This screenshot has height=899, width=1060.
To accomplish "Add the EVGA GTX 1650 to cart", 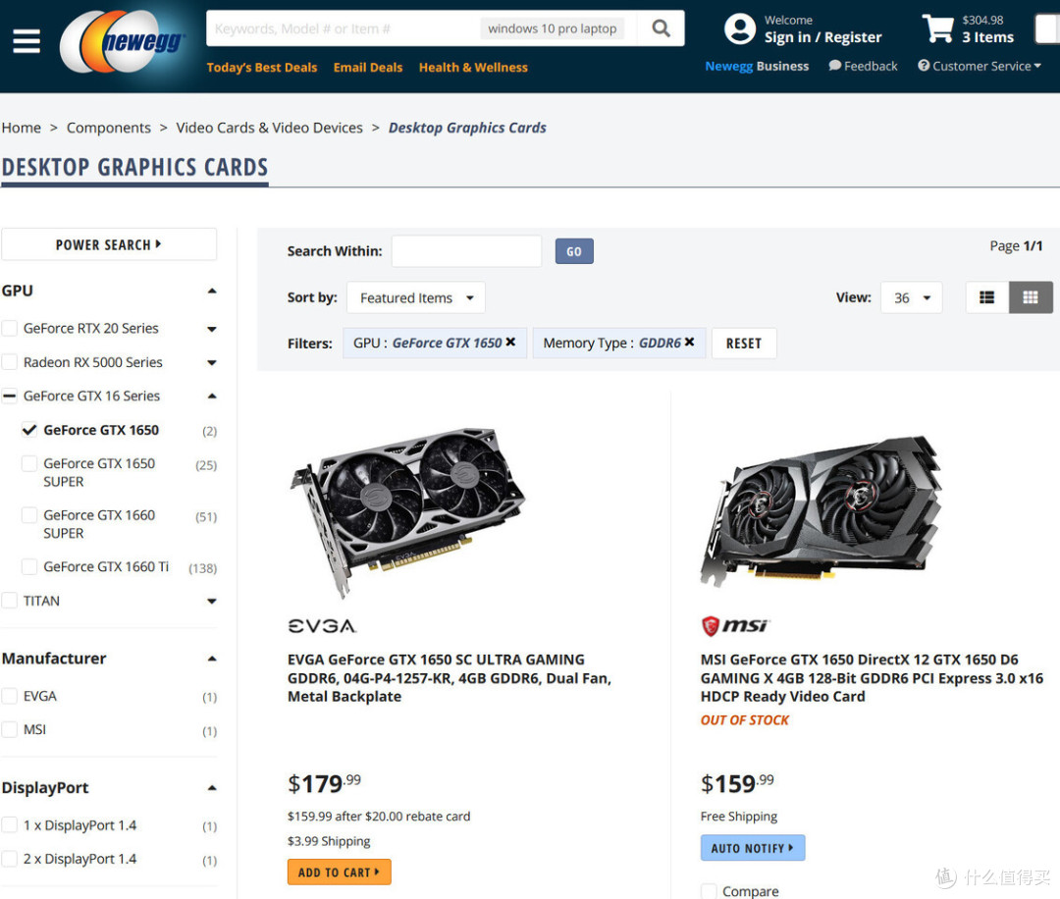I will [340, 872].
